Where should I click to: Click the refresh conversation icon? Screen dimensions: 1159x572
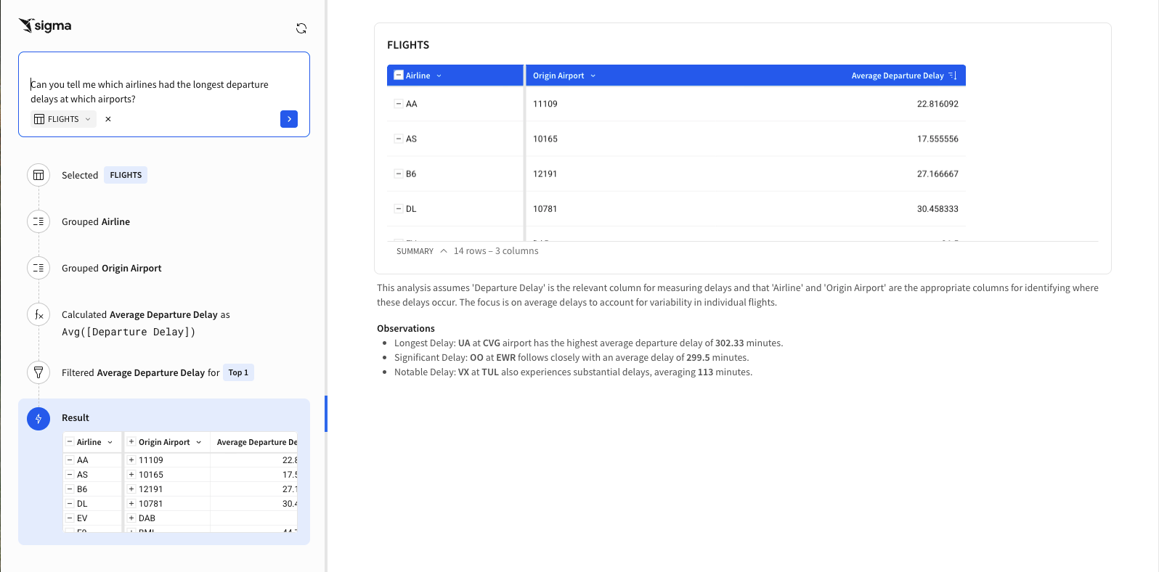[301, 28]
